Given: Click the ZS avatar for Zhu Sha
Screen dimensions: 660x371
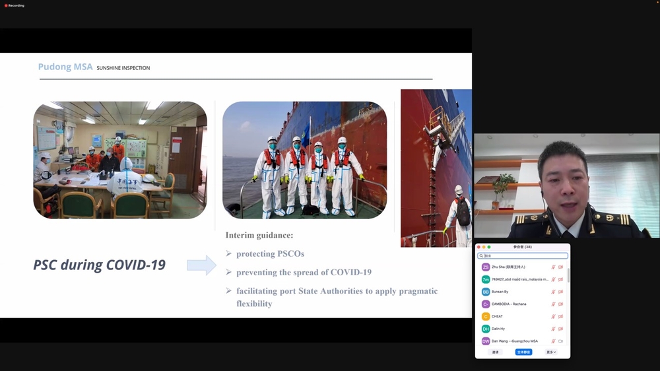Looking at the screenshot, I should coord(486,267).
